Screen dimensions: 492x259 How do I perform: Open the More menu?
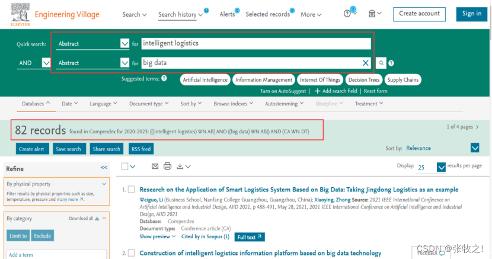coord(311,14)
